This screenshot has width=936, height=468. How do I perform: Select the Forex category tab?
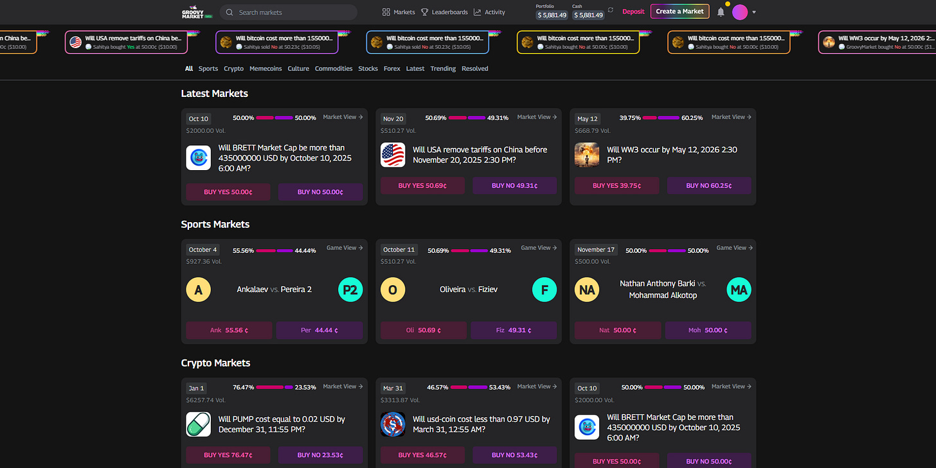[x=392, y=69]
